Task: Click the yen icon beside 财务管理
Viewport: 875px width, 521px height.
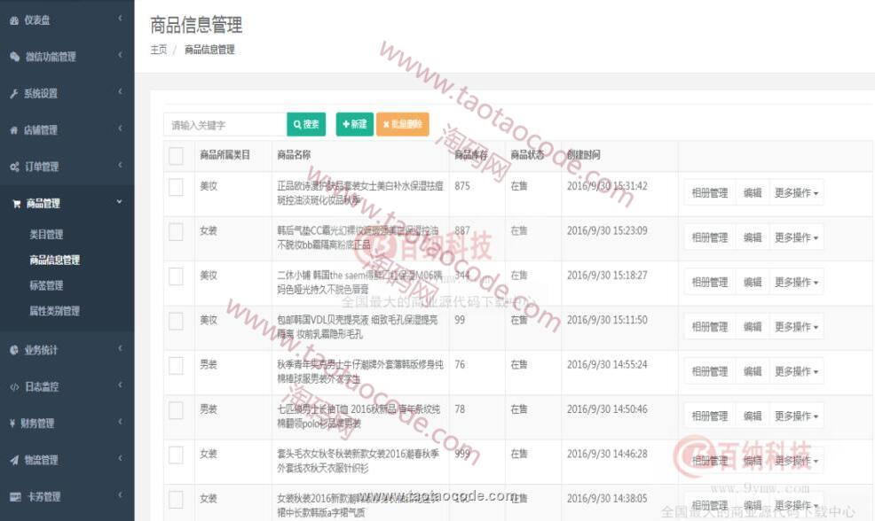Action: tap(14, 424)
